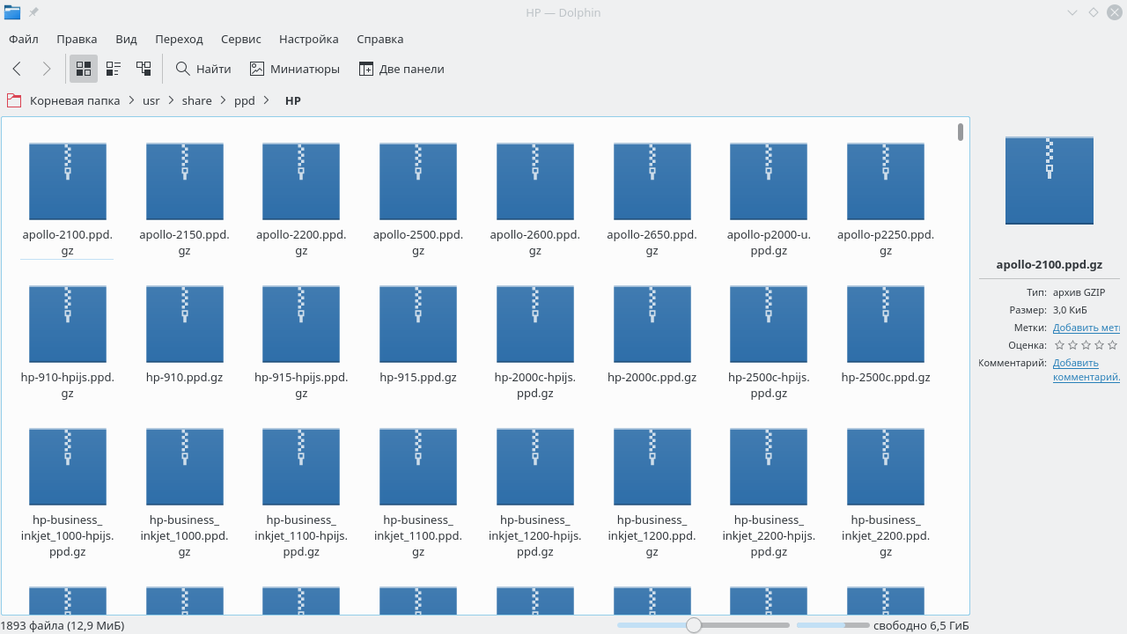Screen dimensions: 1127x634
Task: Set rating with the third star
Action: click(1086, 345)
